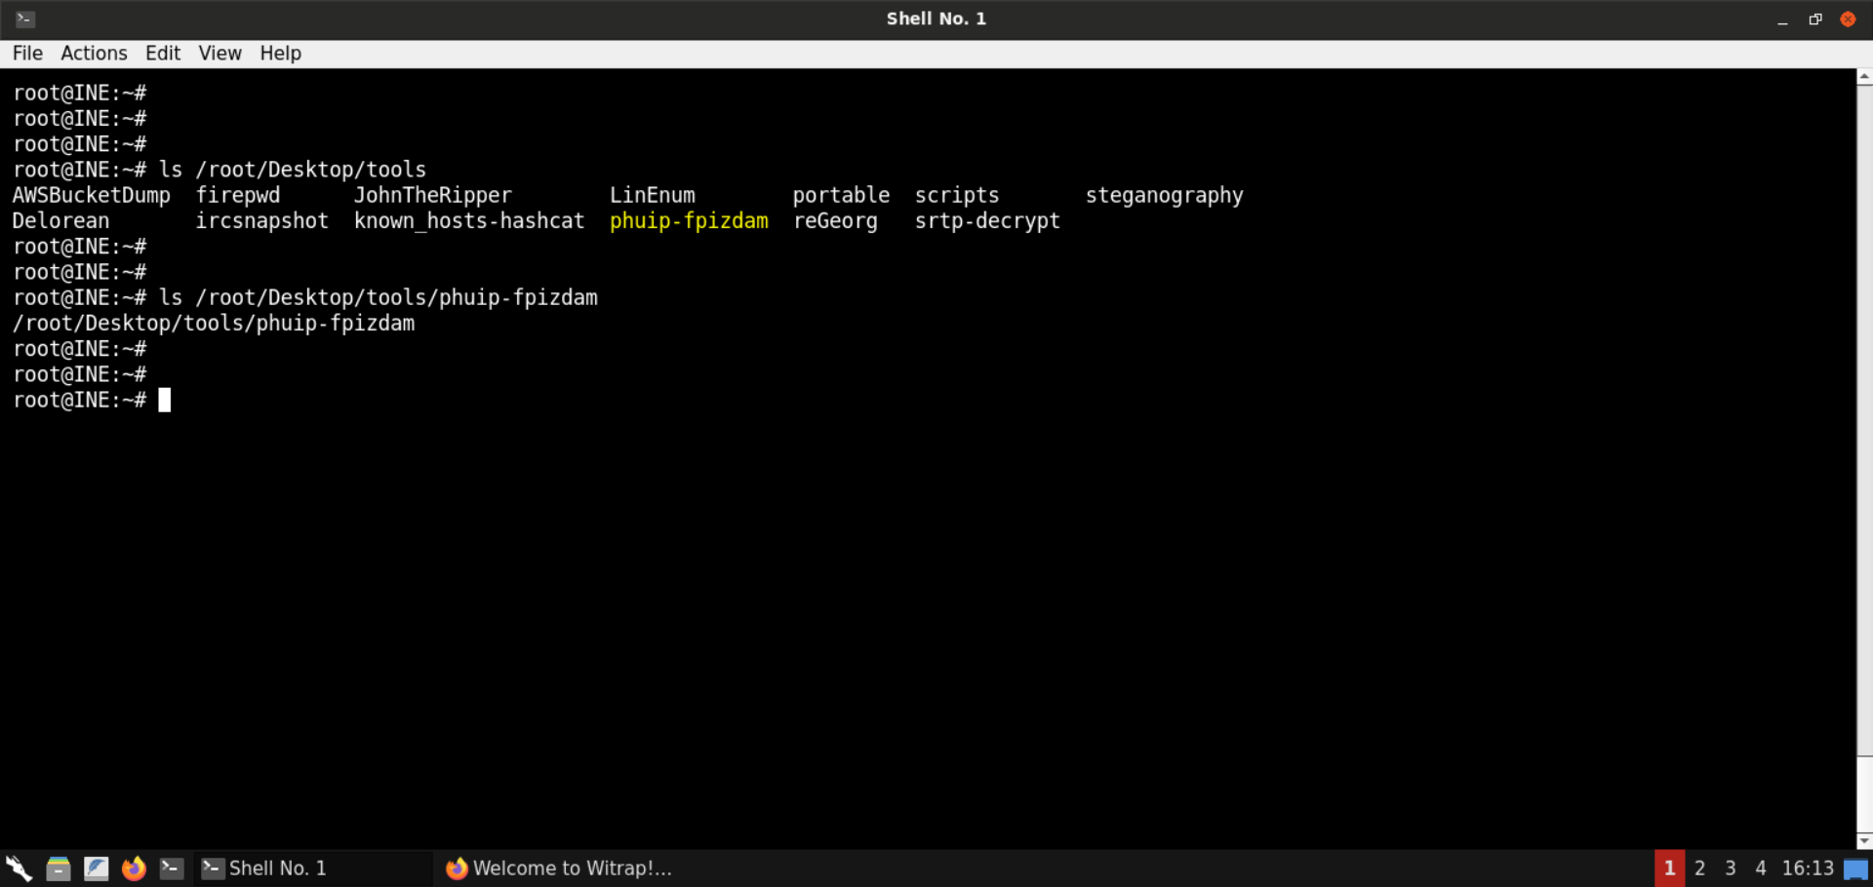Open the applications menu via the wrench icon
The width and height of the screenshot is (1873, 887).
click(18, 868)
